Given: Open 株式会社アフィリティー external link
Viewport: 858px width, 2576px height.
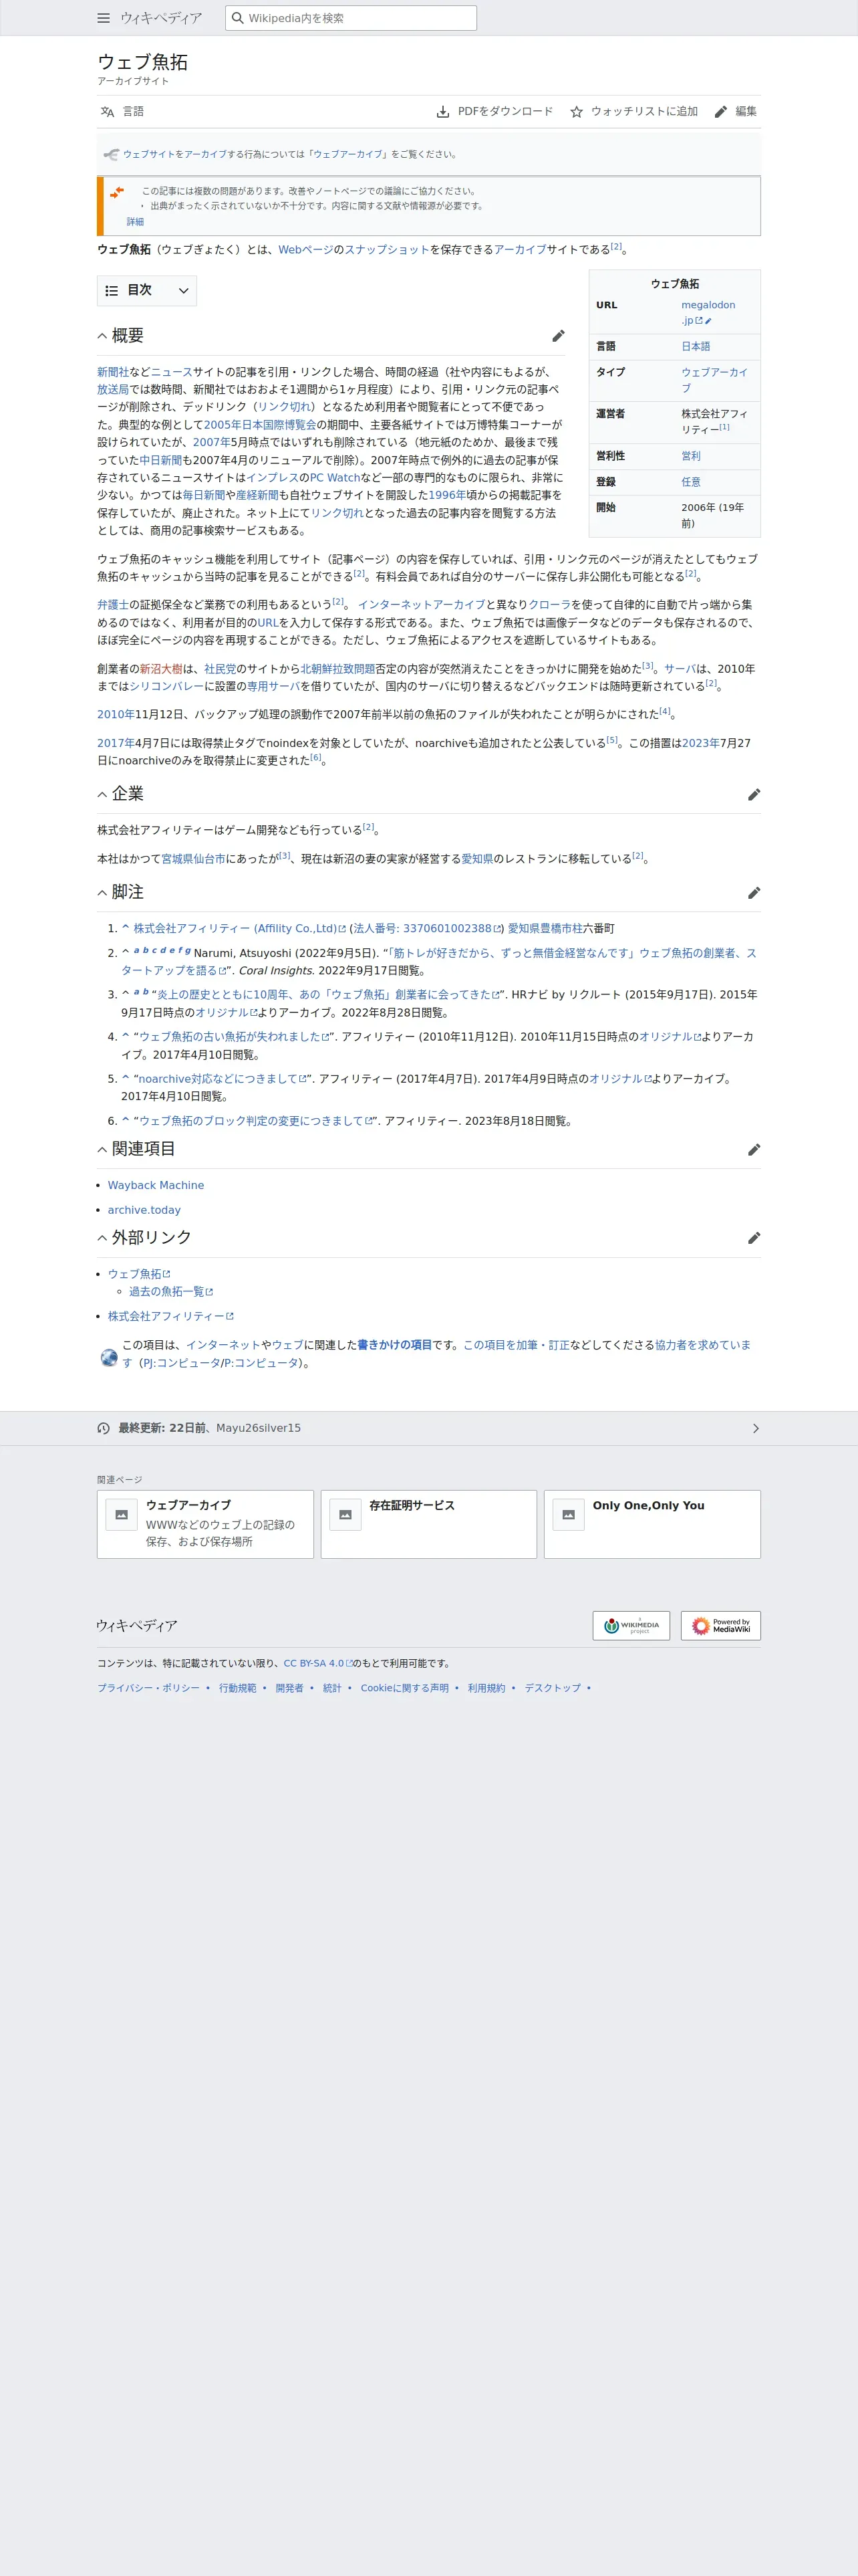Looking at the screenshot, I should click(171, 1317).
